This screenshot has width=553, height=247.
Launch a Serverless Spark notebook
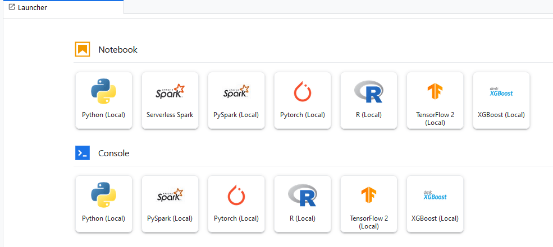170,100
